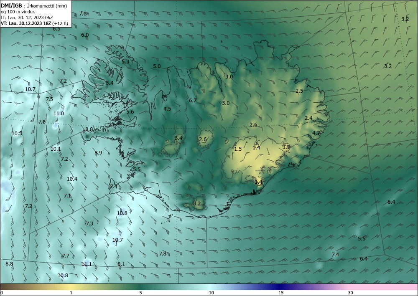Click the 10.4 value label
Screen dimensions: 418x296
click(72, 179)
